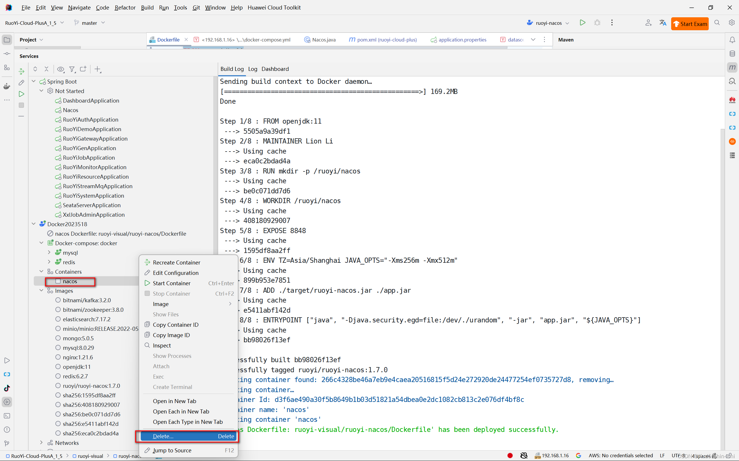Click the Dashboard tab in output panel

point(275,69)
